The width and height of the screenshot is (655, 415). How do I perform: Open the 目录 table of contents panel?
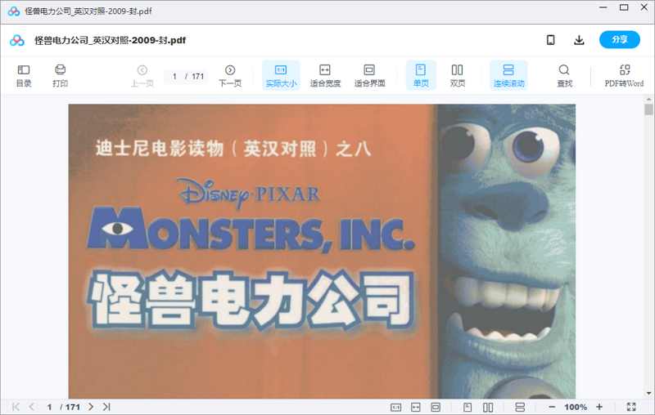click(24, 75)
